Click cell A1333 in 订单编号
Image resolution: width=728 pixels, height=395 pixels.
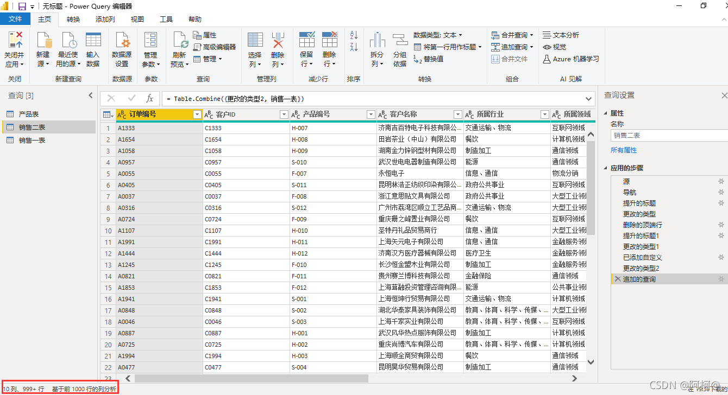159,128
